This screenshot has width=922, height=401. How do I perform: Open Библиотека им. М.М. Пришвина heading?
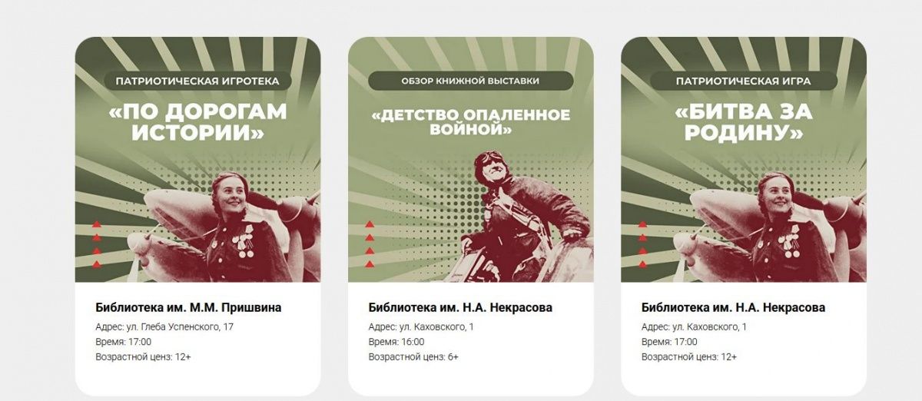(188, 308)
